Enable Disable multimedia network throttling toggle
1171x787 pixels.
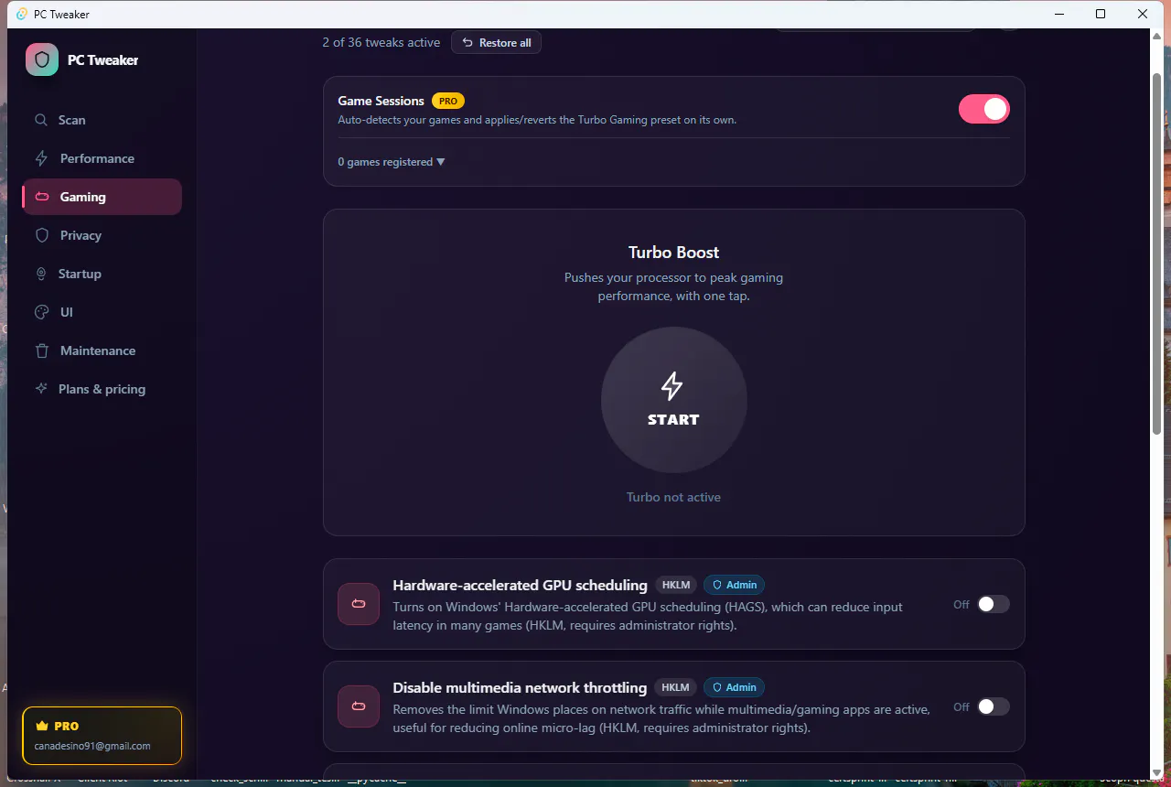pyautogui.click(x=994, y=706)
